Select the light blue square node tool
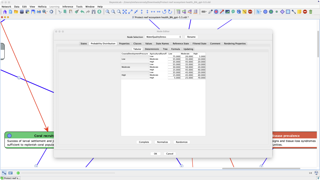Screen dimensions: 320x180 tap(288, 12)
